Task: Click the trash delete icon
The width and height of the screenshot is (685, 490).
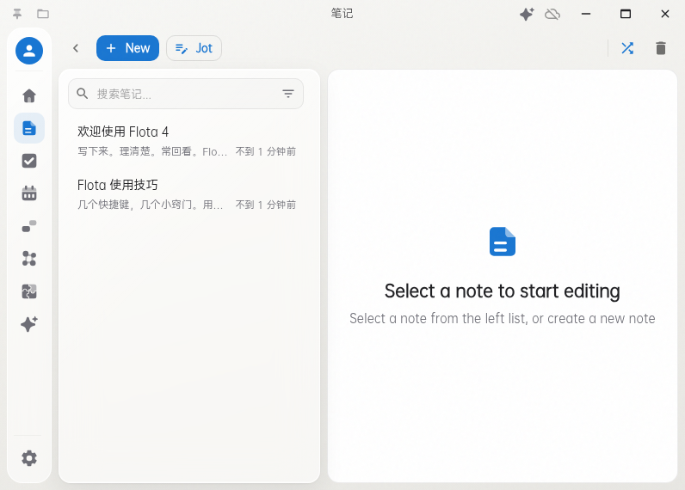Action: pos(661,48)
